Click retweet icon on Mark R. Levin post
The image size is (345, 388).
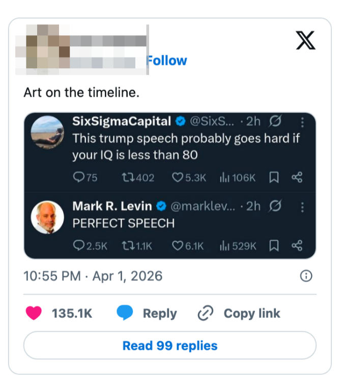pos(128,246)
